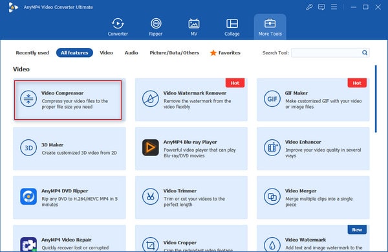Open Video Watermark tool title
This screenshot has width=388, height=252.
pos(305,240)
